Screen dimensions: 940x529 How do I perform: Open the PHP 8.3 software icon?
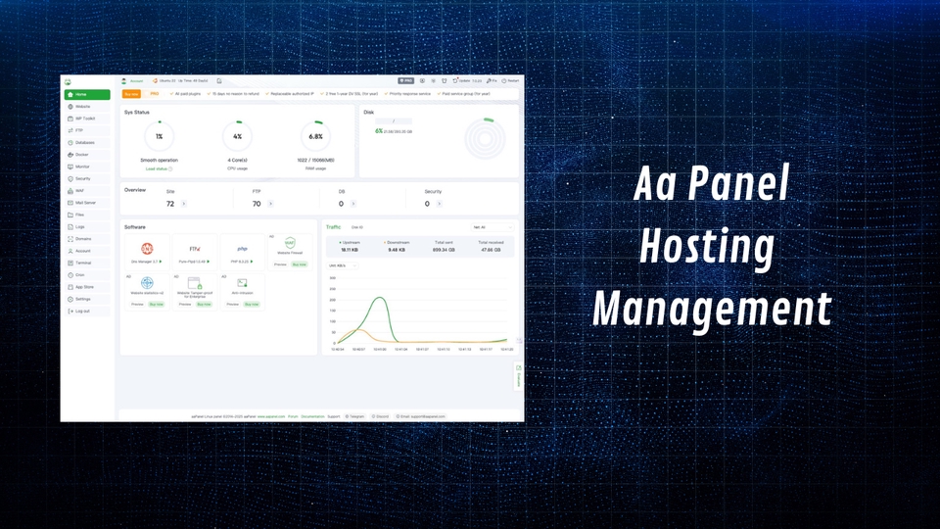[x=242, y=249]
